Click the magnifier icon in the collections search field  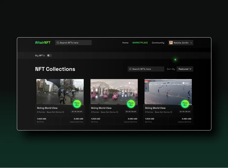(130, 69)
